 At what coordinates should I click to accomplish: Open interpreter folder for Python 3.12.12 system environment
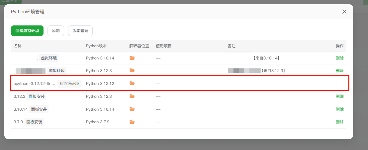point(132,84)
